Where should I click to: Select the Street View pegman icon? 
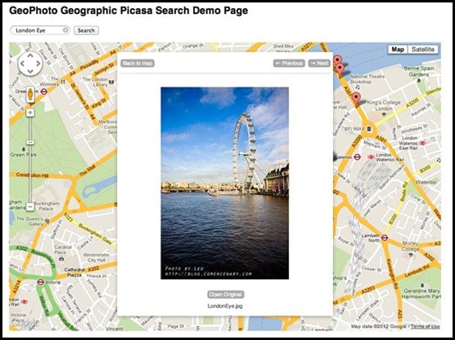pyautogui.click(x=30, y=95)
